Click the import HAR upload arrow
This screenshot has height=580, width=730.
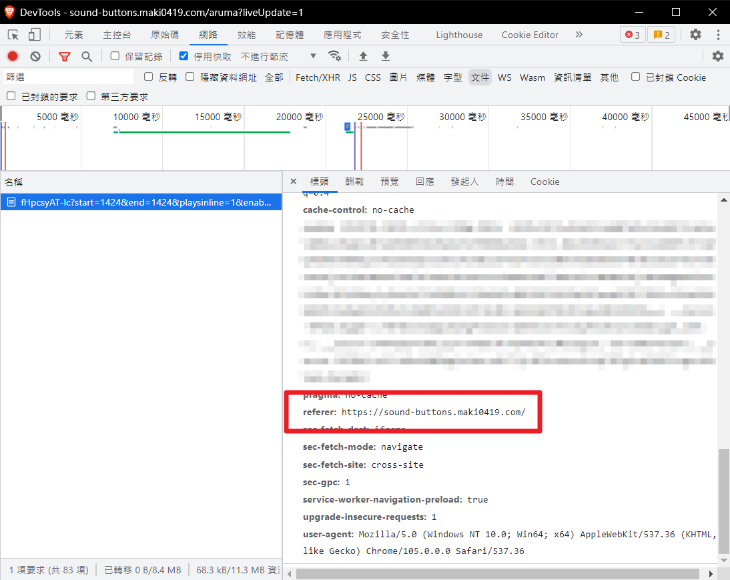[363, 57]
